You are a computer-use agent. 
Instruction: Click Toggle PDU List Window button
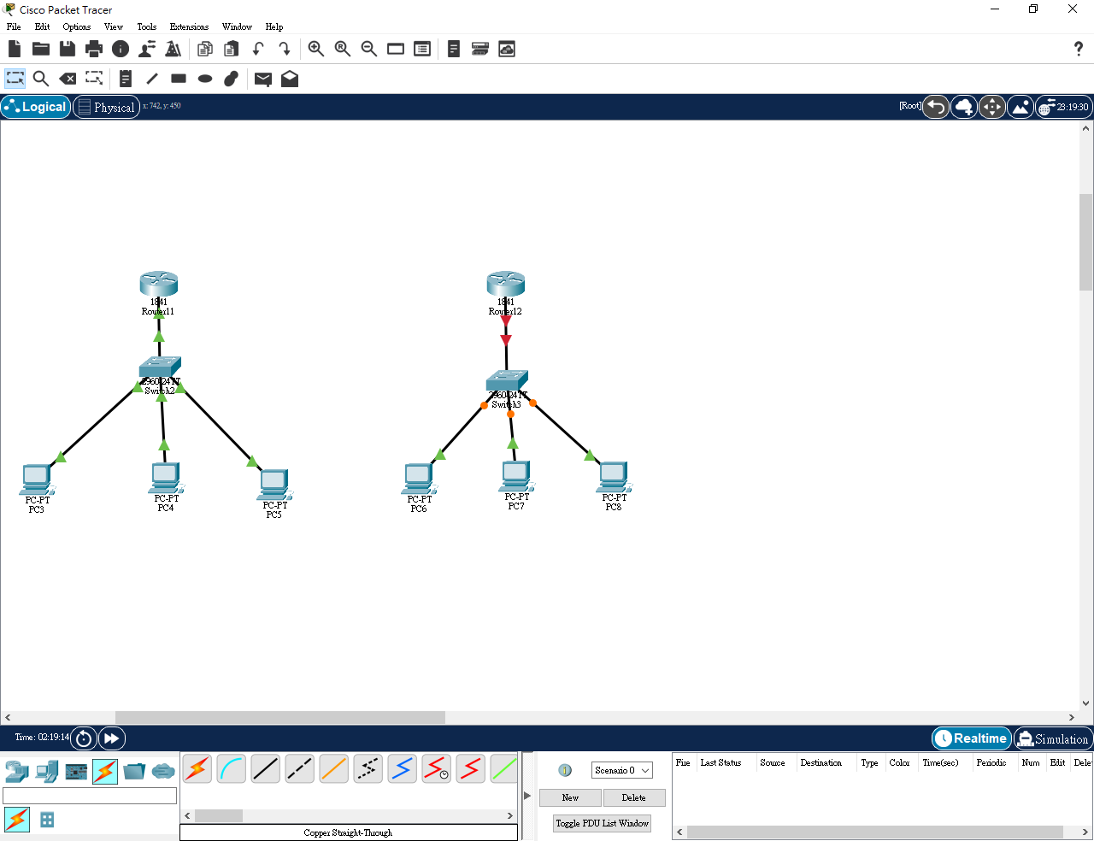(603, 823)
